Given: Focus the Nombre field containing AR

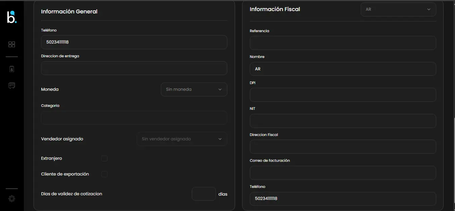Looking at the screenshot, I should point(343,69).
